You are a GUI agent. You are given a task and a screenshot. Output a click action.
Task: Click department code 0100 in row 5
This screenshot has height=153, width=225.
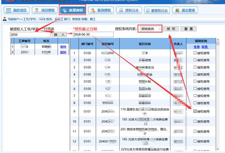pyautogui.click(x=87, y=82)
